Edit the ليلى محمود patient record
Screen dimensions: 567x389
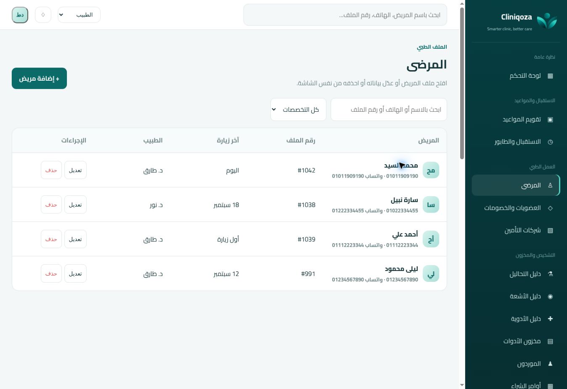[x=75, y=273]
